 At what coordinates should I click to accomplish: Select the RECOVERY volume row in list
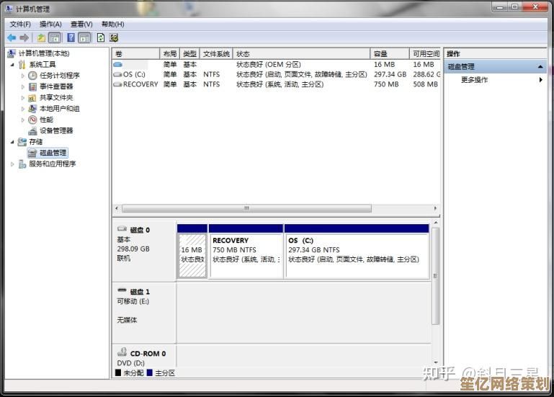[x=277, y=84]
